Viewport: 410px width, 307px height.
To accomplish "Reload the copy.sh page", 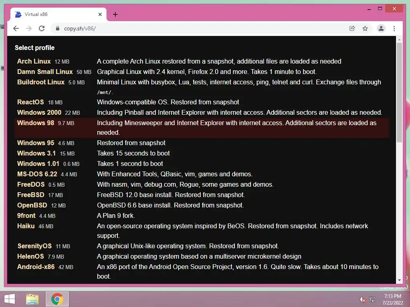I will 42,28.
